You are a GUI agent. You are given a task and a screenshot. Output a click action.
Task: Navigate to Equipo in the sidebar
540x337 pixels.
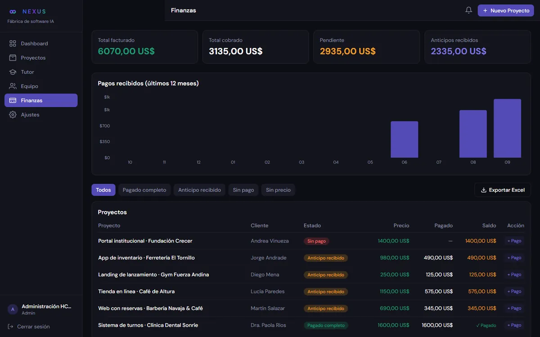[41, 86]
